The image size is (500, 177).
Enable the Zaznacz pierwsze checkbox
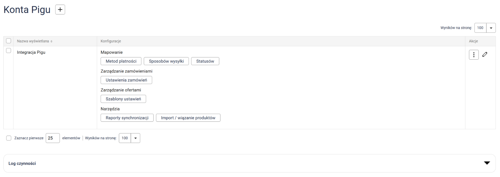point(9,138)
